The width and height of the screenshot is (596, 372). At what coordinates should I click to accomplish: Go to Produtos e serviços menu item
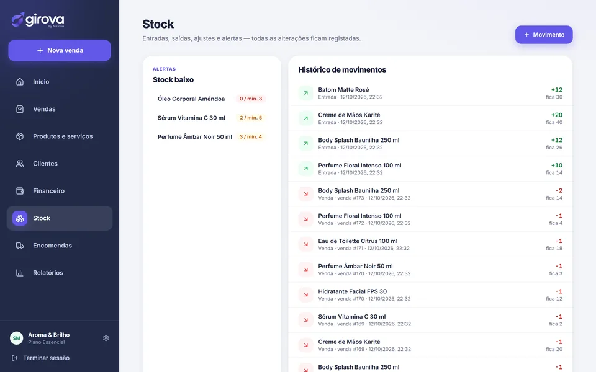click(60, 136)
